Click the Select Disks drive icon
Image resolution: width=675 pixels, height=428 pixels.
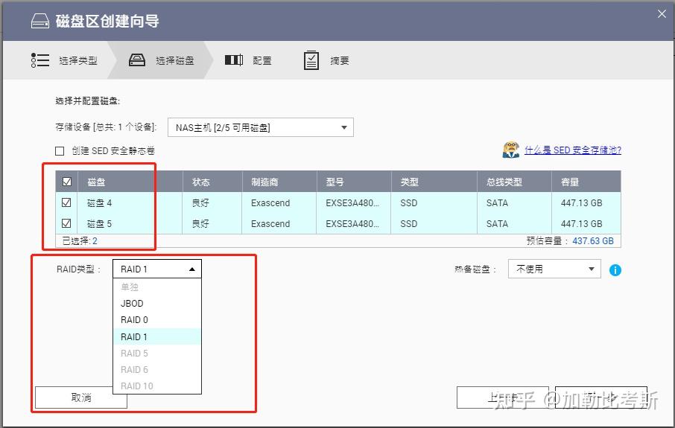point(137,60)
